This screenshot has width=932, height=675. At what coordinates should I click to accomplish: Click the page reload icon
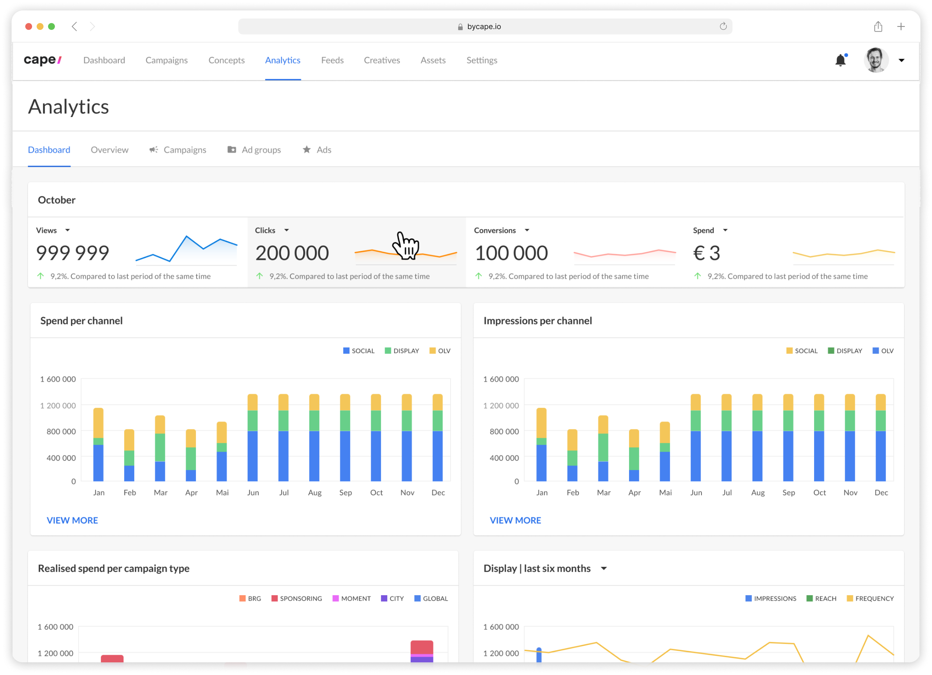tap(723, 27)
